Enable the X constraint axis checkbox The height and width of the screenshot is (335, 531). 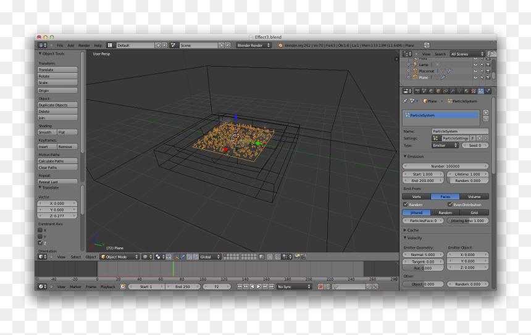[x=40, y=230]
